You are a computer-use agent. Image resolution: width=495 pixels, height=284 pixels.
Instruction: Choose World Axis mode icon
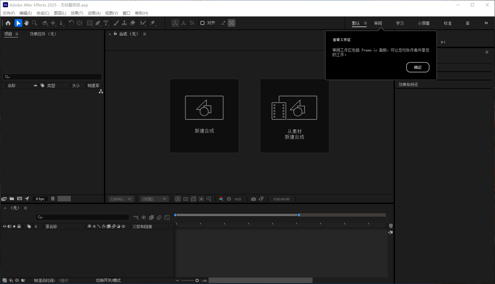pyautogui.click(x=184, y=23)
